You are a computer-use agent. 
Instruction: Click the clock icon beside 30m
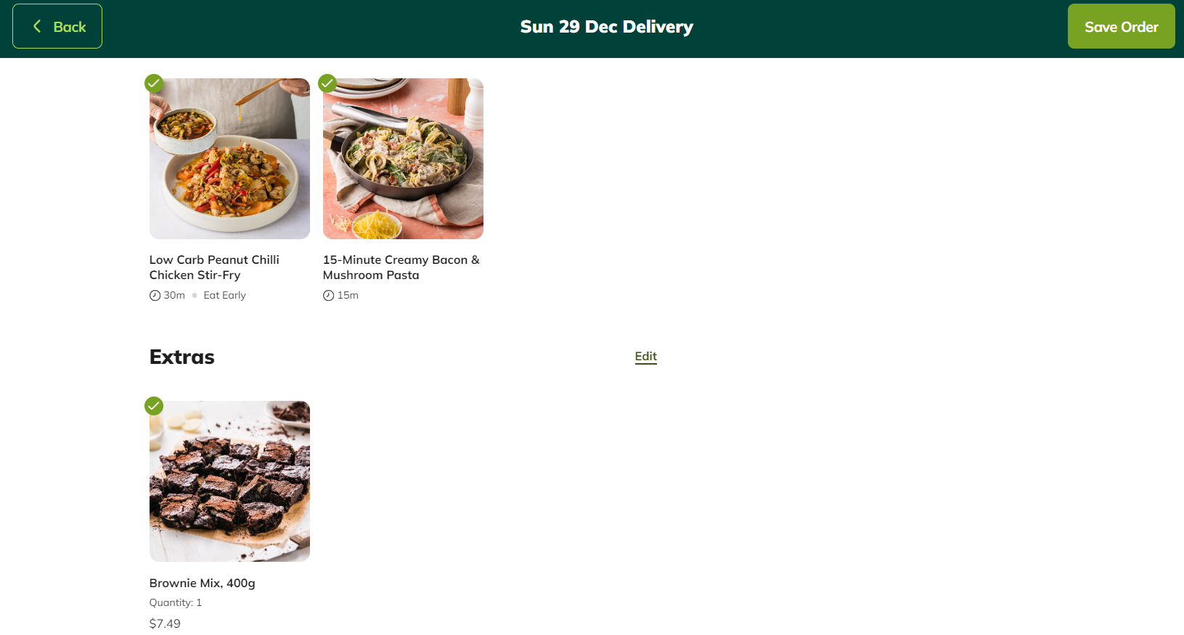tap(155, 295)
